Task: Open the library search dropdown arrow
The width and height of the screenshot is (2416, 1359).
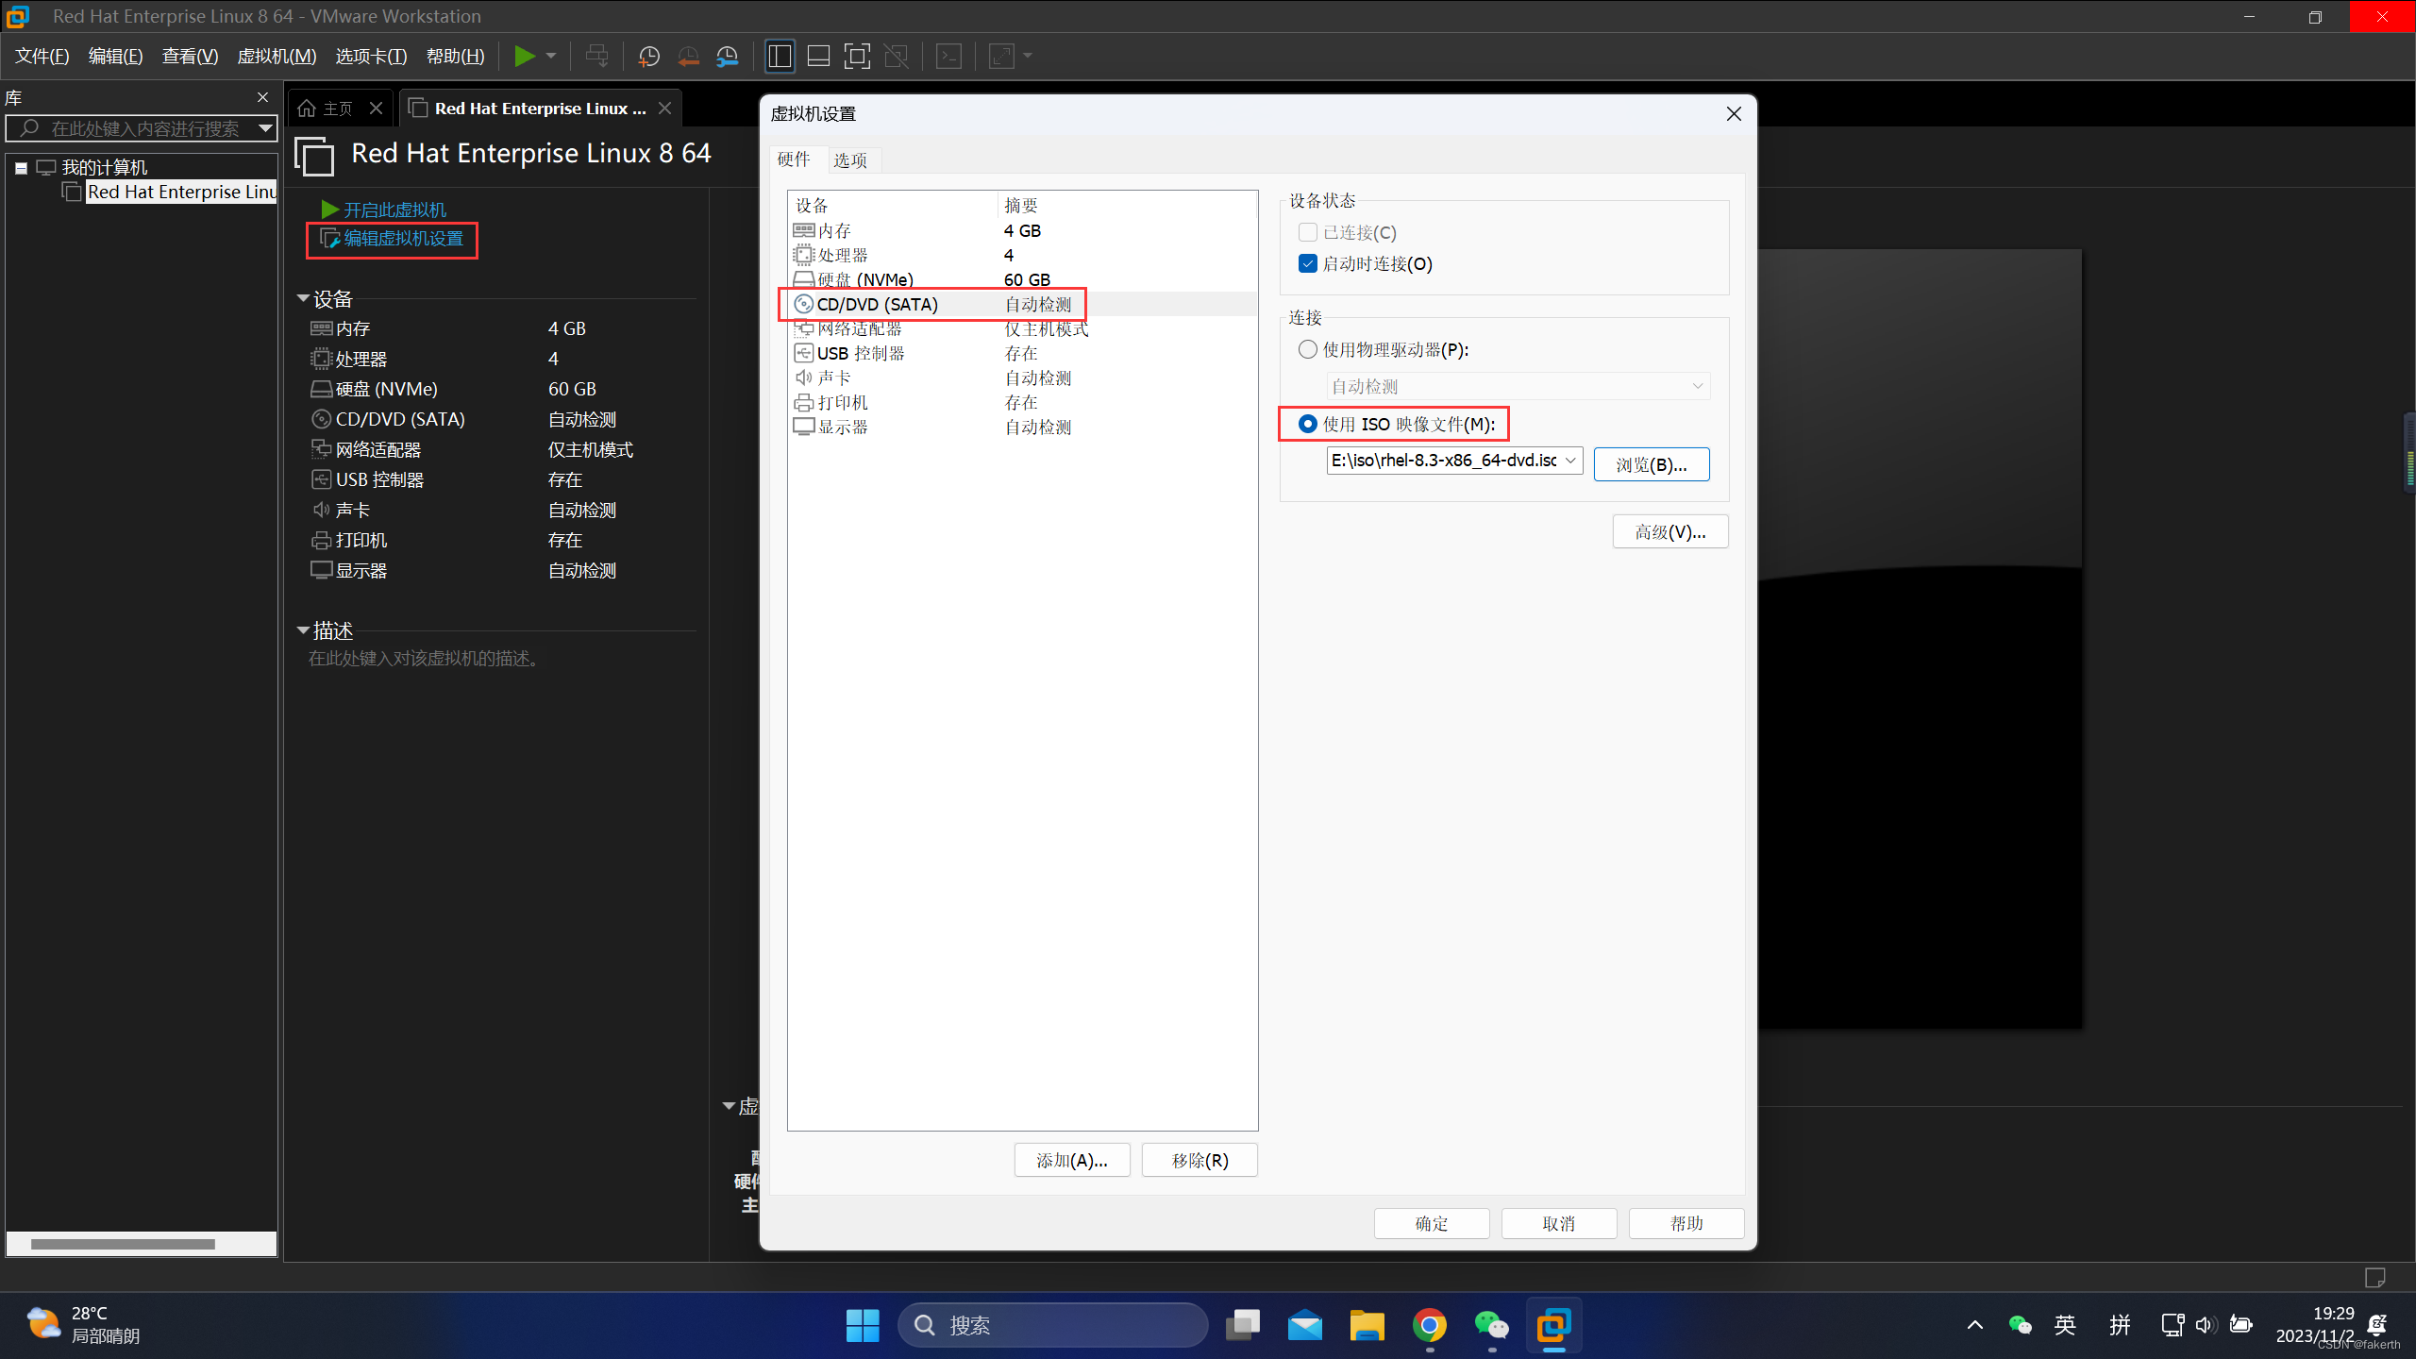Action: pos(265,128)
